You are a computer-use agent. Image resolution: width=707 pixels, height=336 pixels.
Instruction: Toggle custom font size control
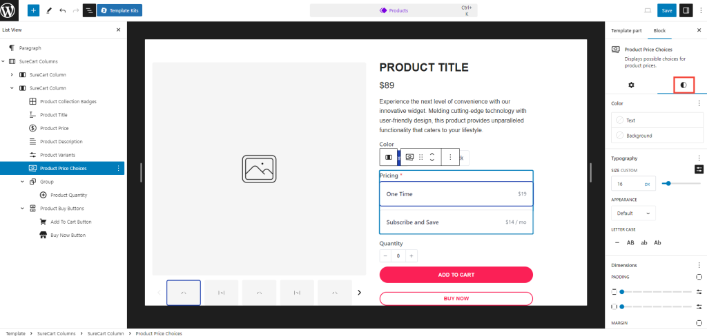(x=699, y=169)
